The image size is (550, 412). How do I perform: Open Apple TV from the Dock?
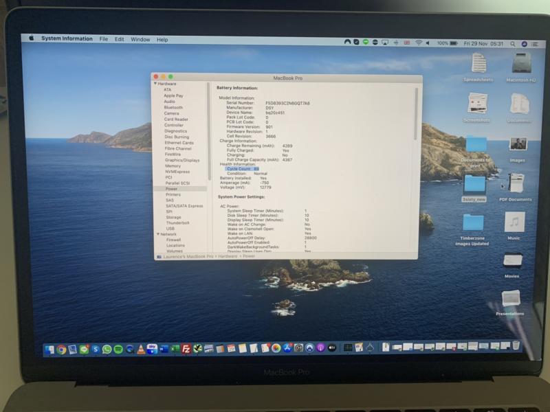(x=332, y=348)
